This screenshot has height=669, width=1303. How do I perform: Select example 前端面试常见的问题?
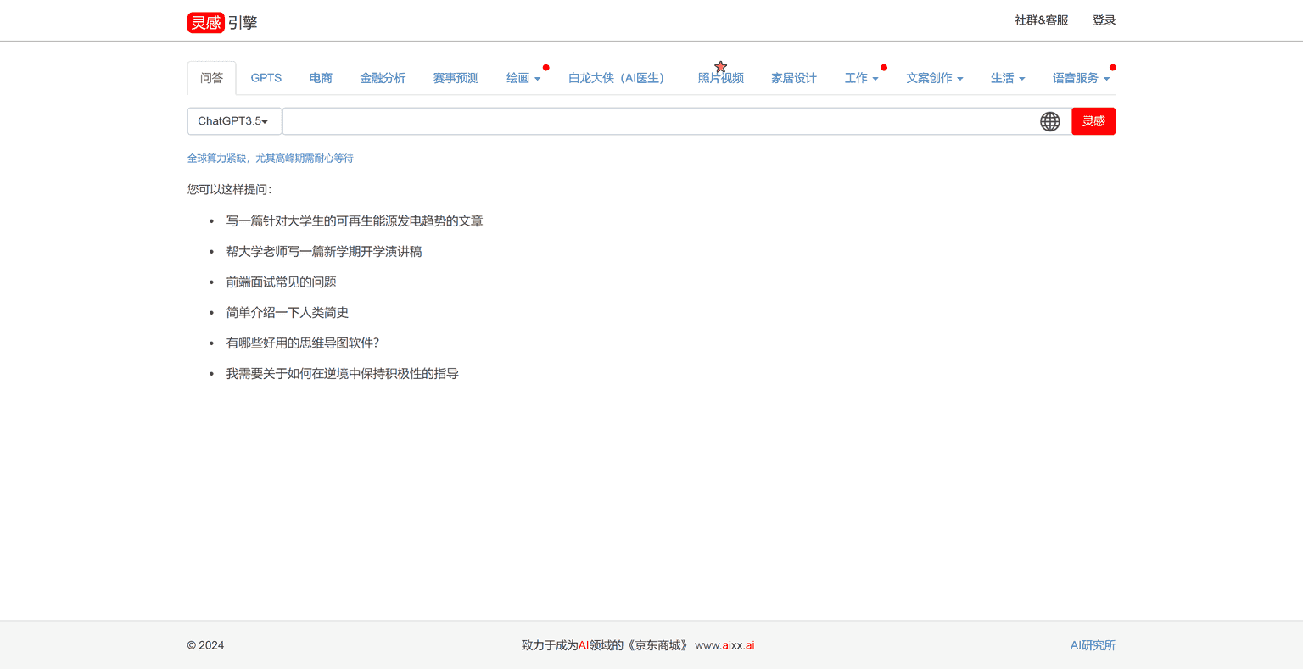(x=282, y=282)
